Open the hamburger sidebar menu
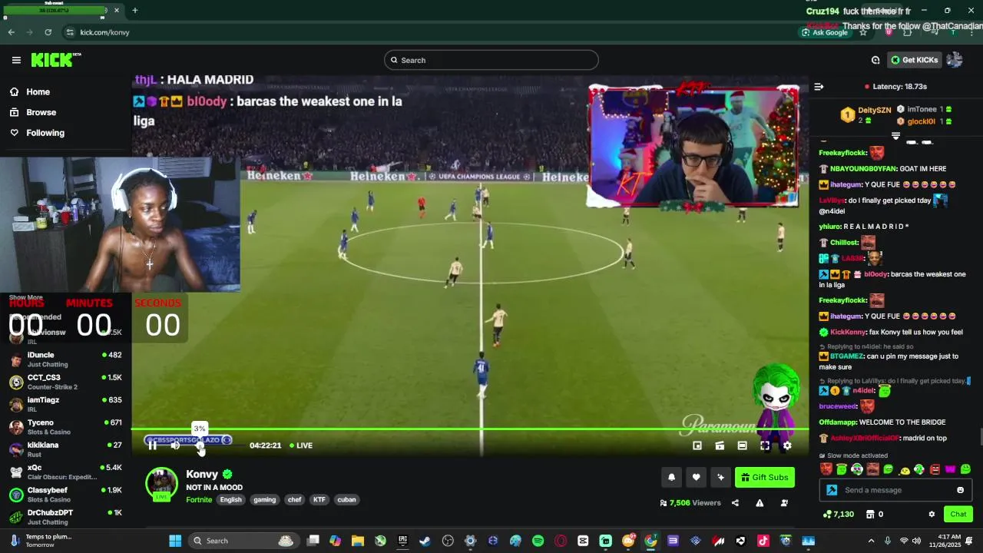The width and height of the screenshot is (983, 553). click(16, 60)
